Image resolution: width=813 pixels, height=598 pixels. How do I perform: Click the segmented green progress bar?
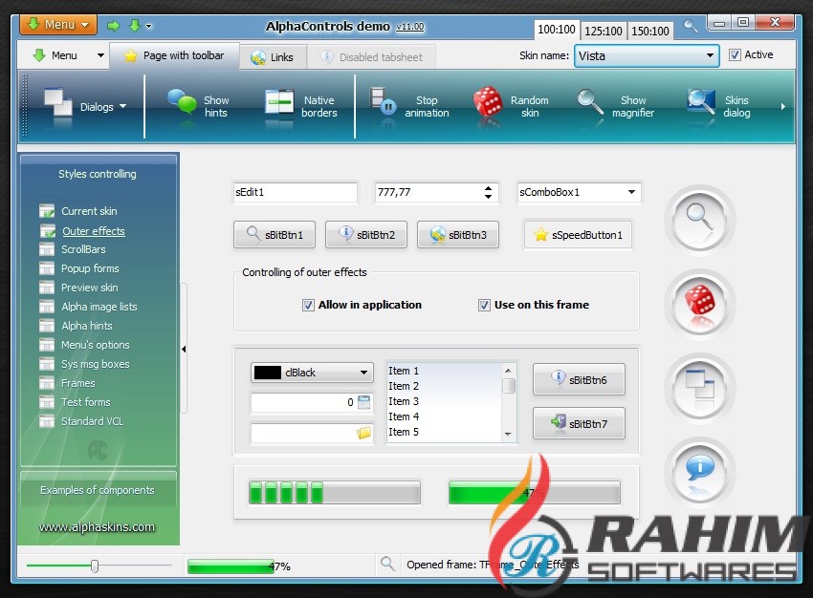click(335, 492)
